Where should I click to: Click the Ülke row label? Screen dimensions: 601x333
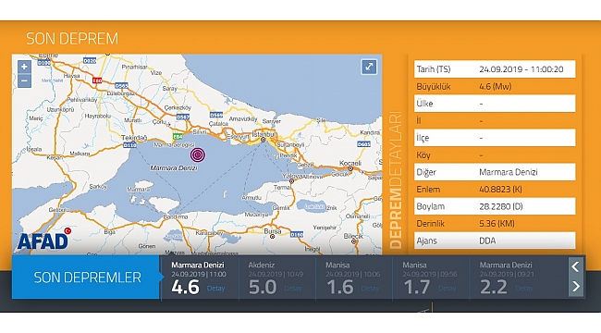point(424,104)
